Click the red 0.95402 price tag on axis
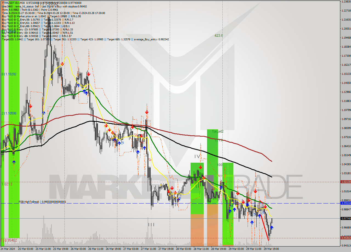The width and height of the screenshot is (351, 252). (346, 238)
